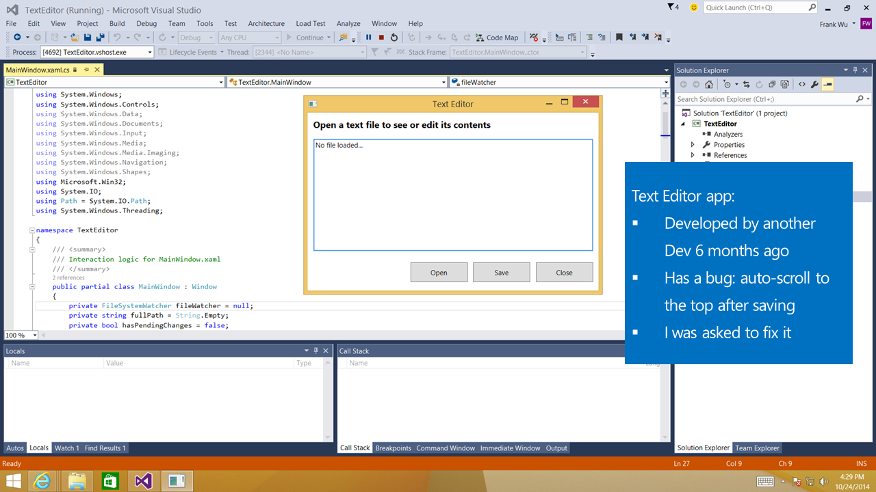Toggle the highlighted Preview Selected Items button

[x=827, y=85]
